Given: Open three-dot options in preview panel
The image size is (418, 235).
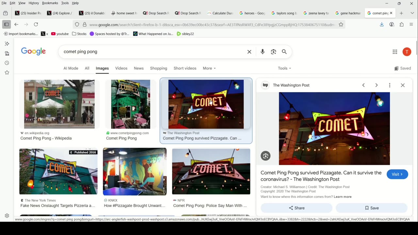Looking at the screenshot, I should point(390,85).
